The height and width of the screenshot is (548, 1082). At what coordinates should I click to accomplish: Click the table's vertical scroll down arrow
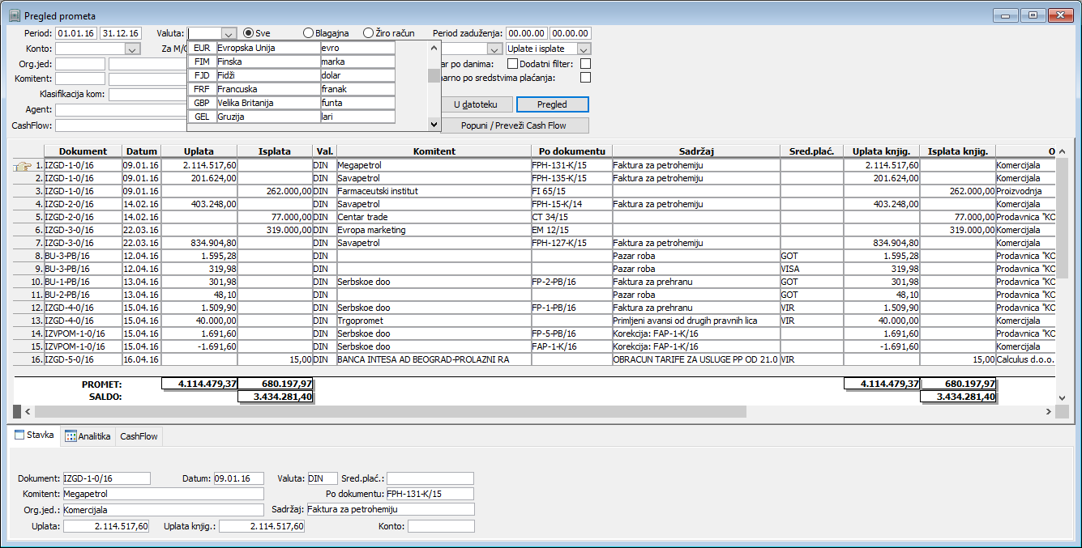(x=1063, y=397)
